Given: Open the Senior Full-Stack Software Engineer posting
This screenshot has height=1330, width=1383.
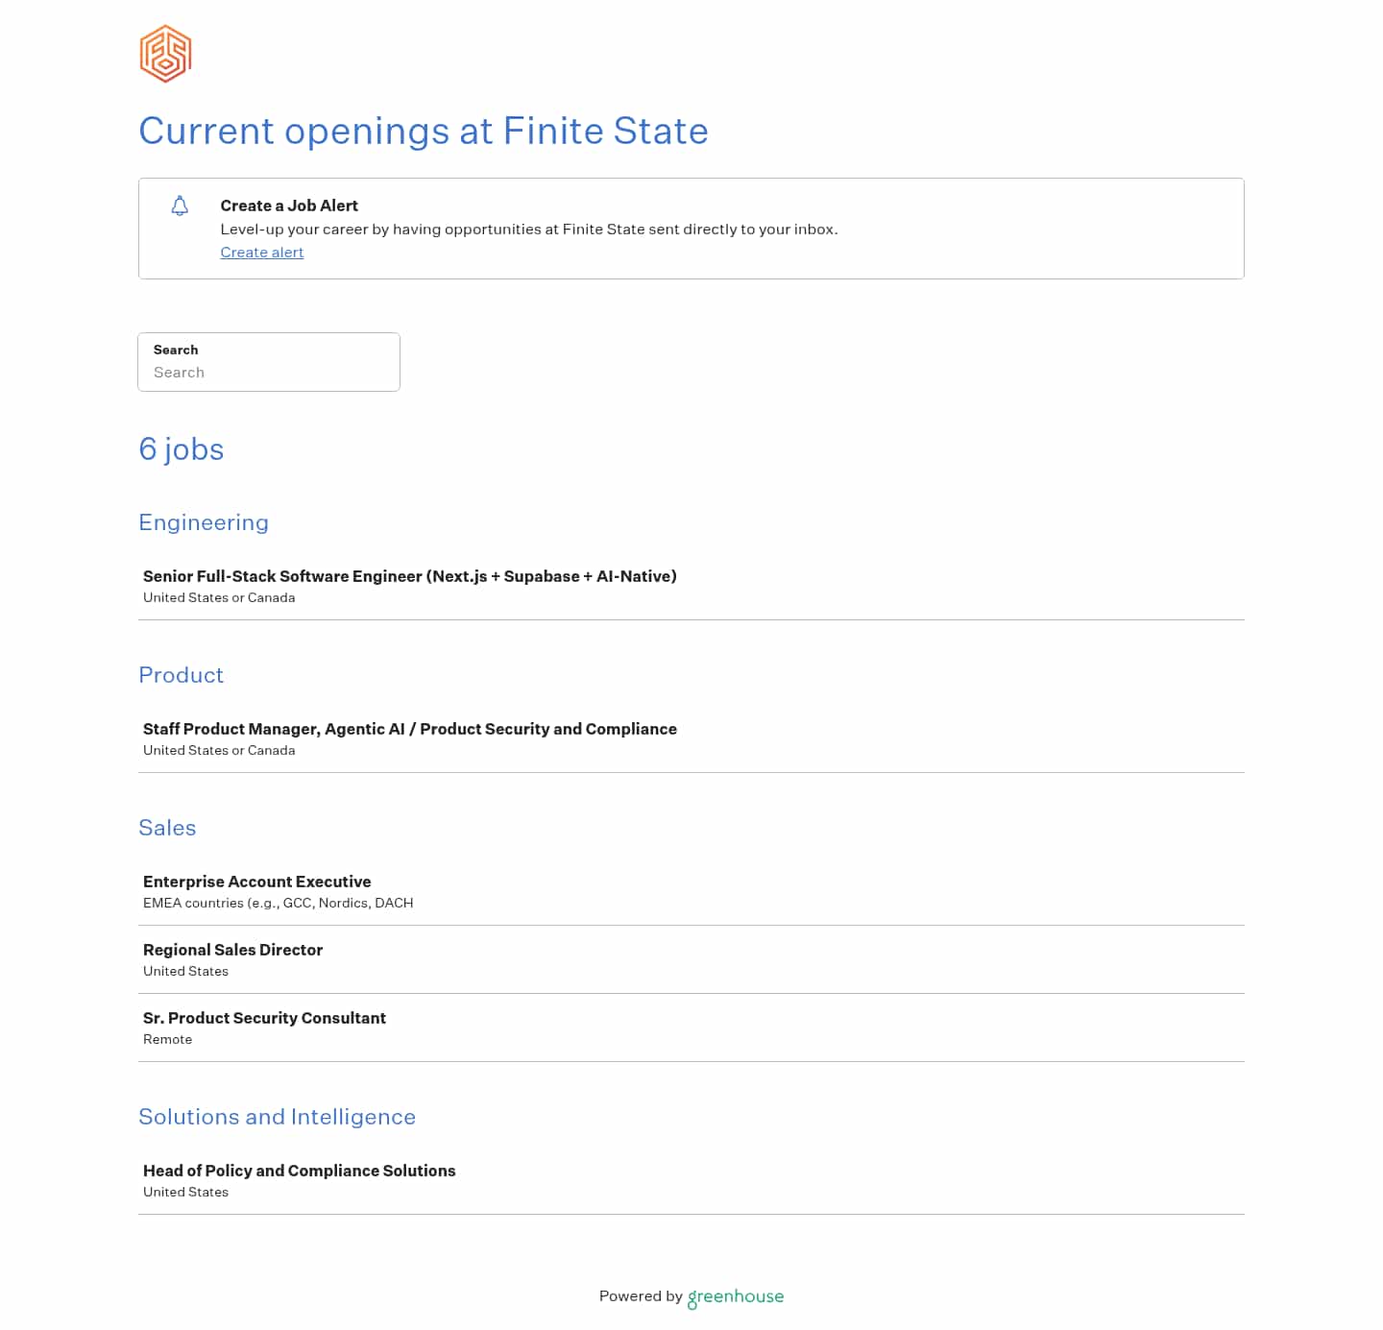Looking at the screenshot, I should tap(409, 576).
